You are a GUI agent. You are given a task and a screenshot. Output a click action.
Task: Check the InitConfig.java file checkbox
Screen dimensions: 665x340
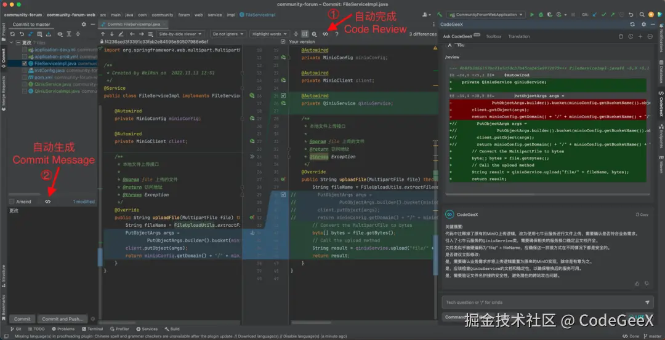click(25, 70)
